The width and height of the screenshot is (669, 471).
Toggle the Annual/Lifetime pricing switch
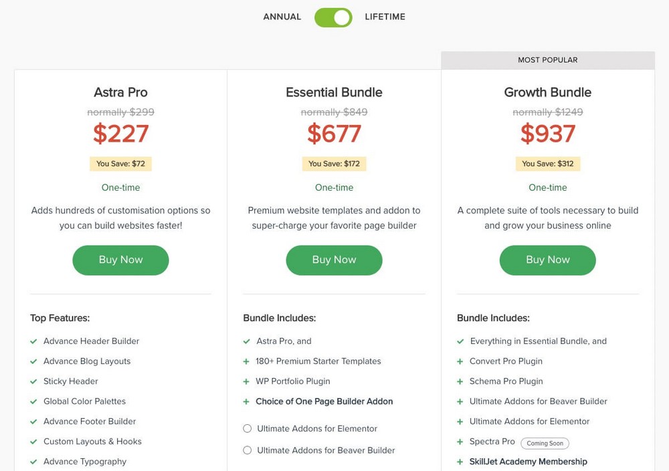(x=333, y=17)
